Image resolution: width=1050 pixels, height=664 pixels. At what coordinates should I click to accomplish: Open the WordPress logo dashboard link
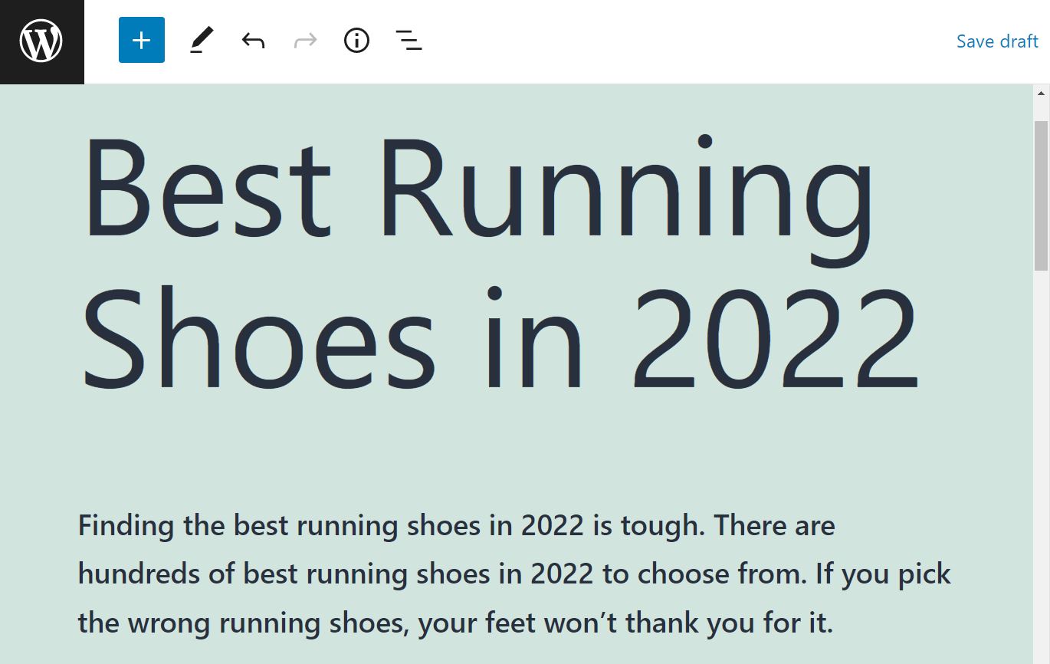point(41,41)
